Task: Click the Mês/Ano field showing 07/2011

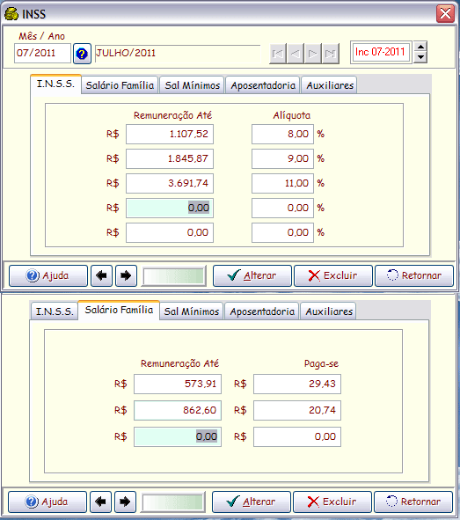Action: coord(42,53)
